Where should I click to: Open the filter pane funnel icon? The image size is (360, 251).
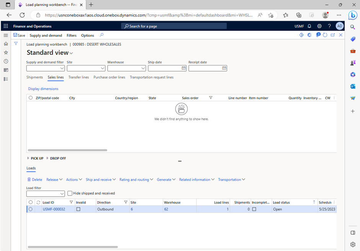(x=15, y=44)
